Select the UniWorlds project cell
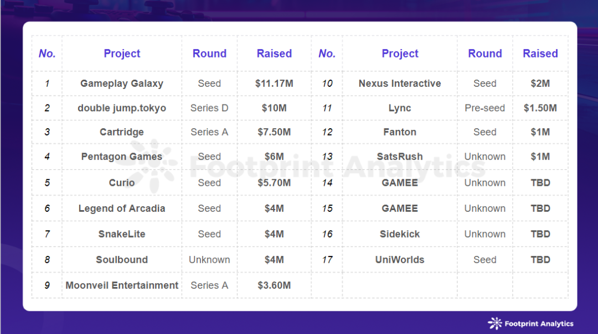598x334 pixels. click(x=400, y=259)
